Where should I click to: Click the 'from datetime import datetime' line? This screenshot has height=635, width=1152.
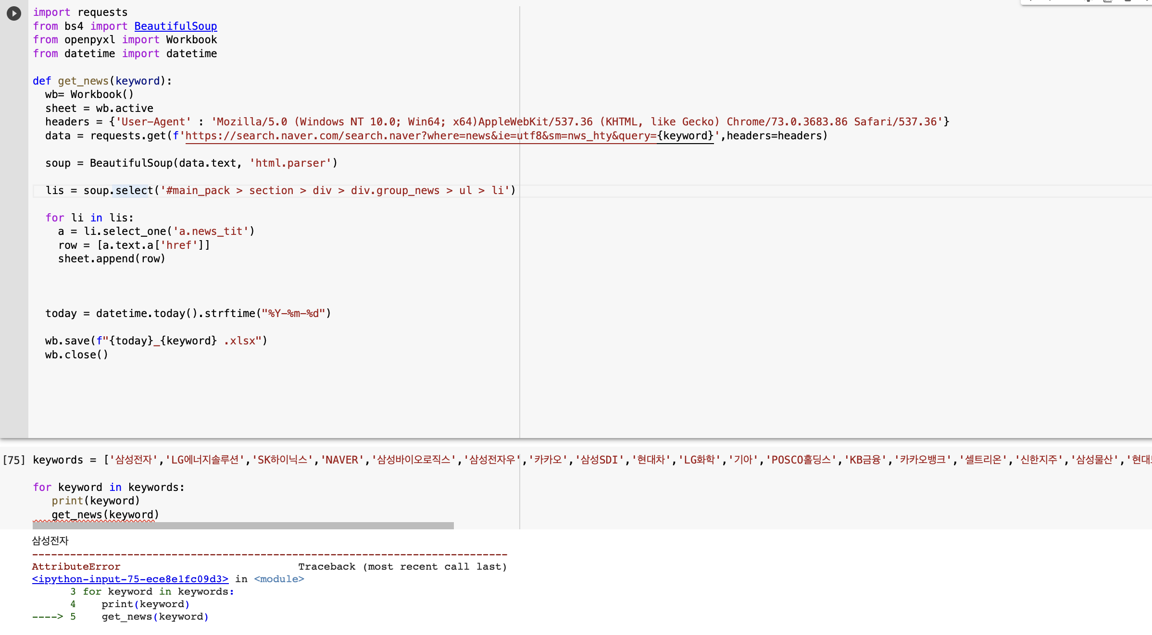(125, 54)
